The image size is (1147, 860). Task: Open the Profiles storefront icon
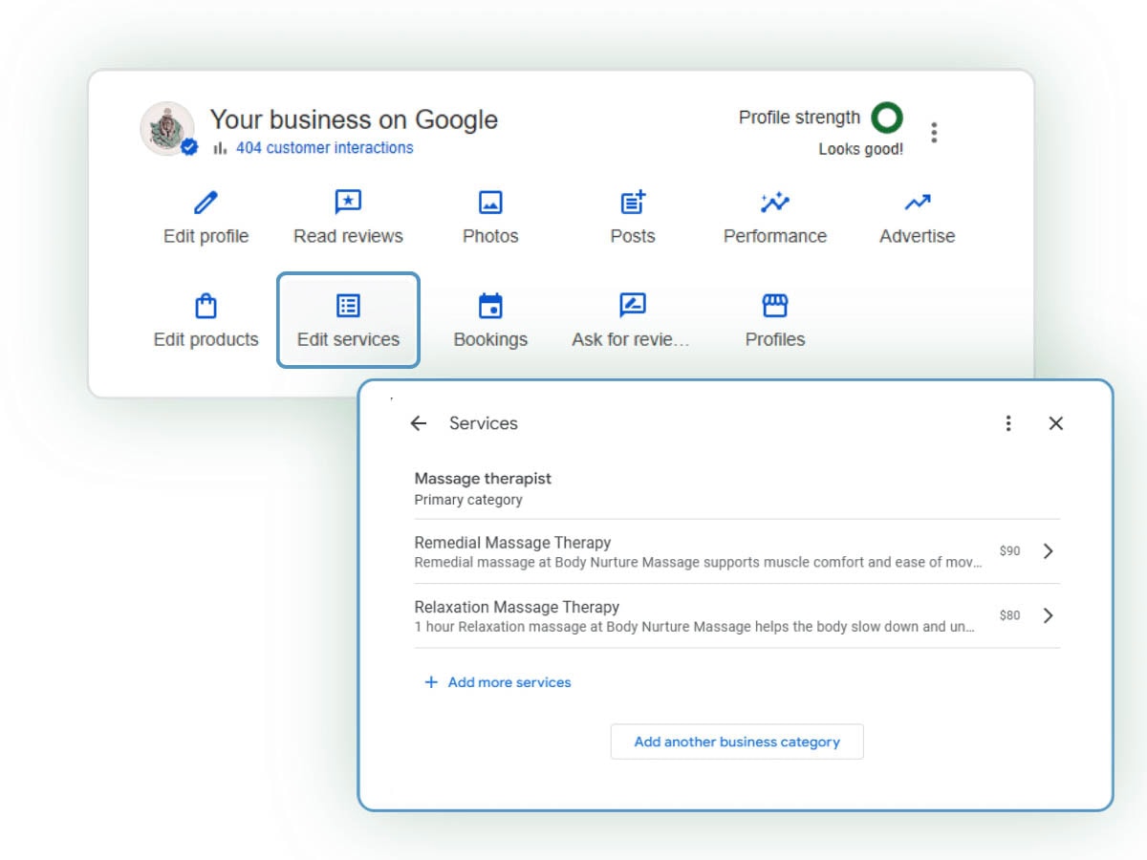pos(774,306)
